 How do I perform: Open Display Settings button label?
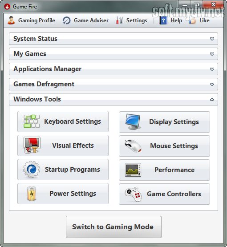(174, 122)
